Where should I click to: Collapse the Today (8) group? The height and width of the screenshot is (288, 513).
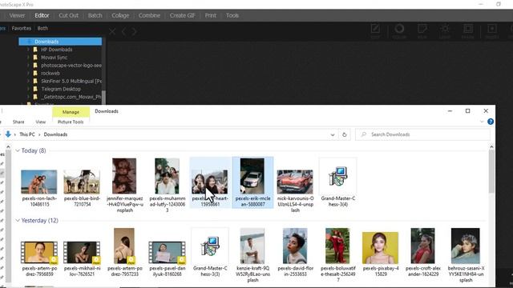pos(18,150)
